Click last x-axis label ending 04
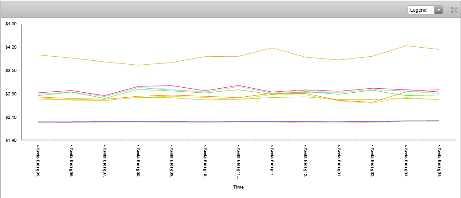Image resolution: width=461 pixels, height=198 pixels. 439,162
